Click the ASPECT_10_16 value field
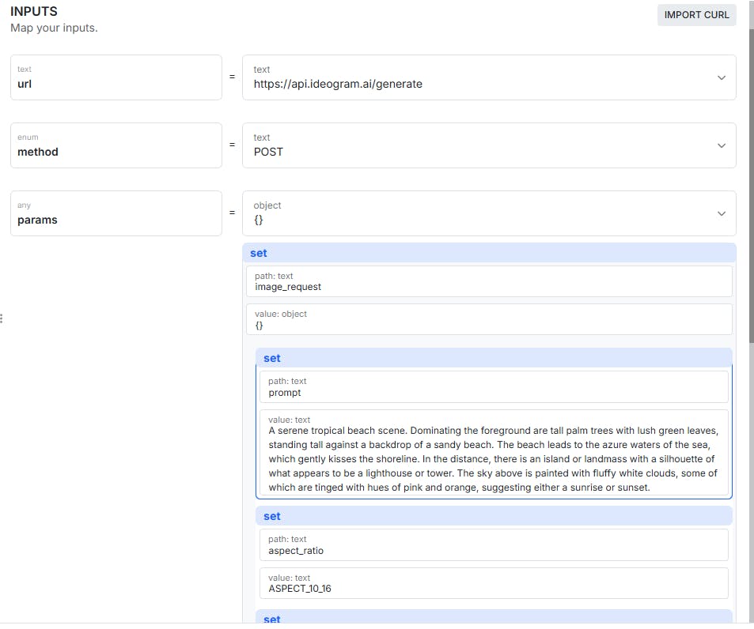 pyautogui.click(x=494, y=583)
